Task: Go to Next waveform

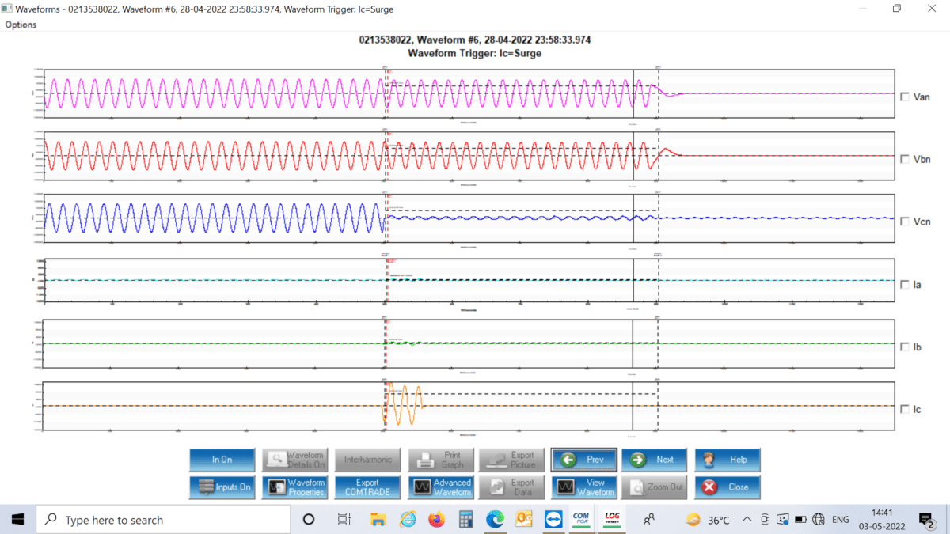Action: pyautogui.click(x=653, y=460)
